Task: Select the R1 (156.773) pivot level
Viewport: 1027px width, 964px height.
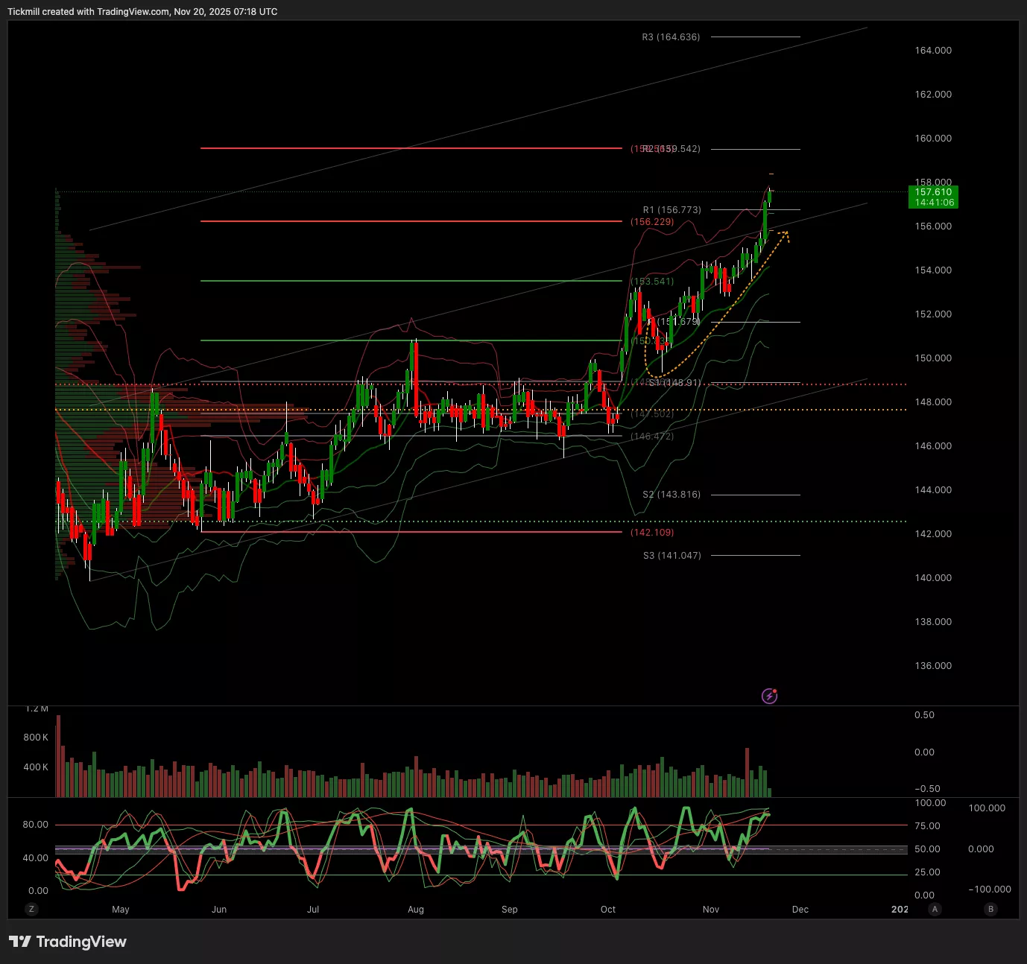Action: (671, 210)
